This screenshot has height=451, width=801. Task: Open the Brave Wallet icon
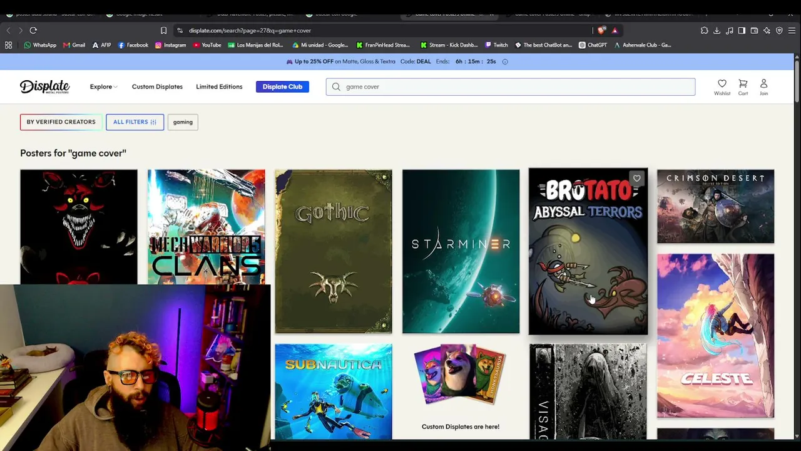pyautogui.click(x=754, y=30)
